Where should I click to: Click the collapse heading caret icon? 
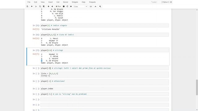point(96,6)
